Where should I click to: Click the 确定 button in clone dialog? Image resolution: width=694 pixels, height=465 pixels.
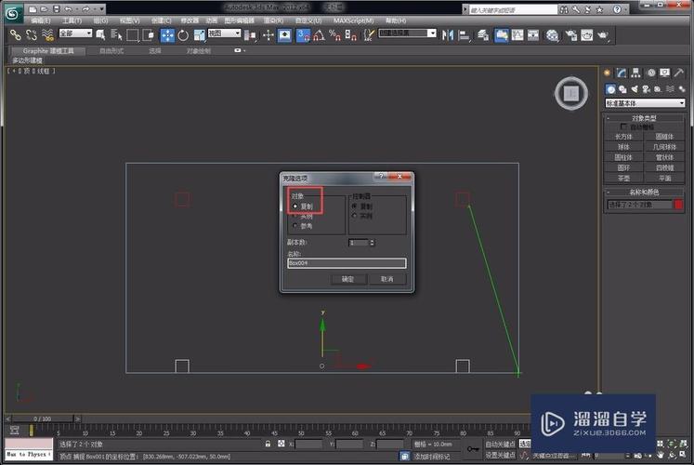(348, 279)
